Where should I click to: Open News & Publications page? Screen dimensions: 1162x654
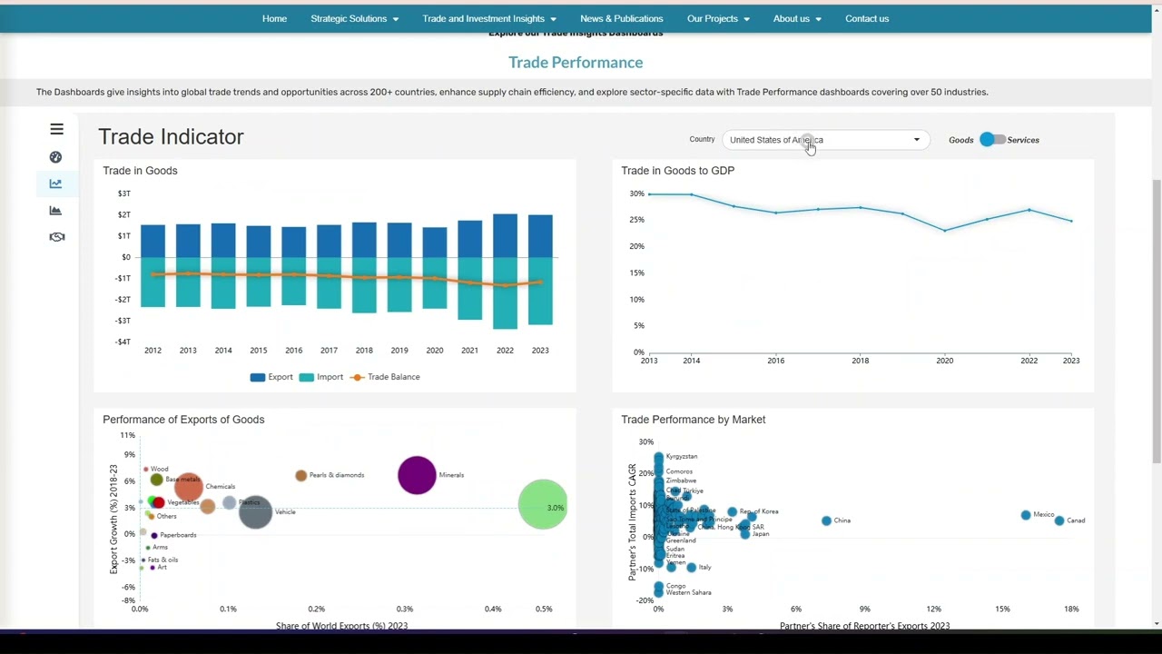pos(622,18)
